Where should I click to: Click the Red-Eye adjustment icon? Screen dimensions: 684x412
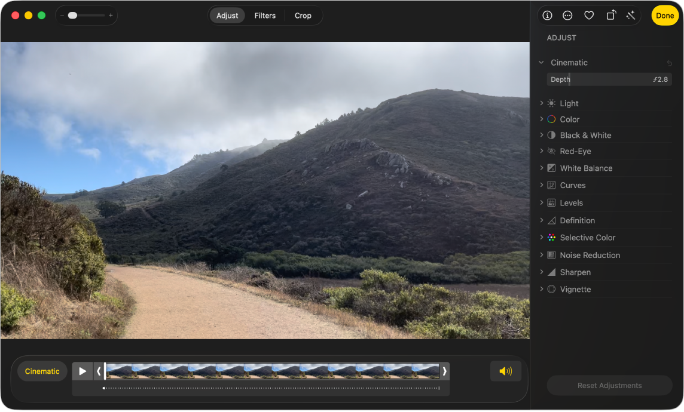(551, 151)
